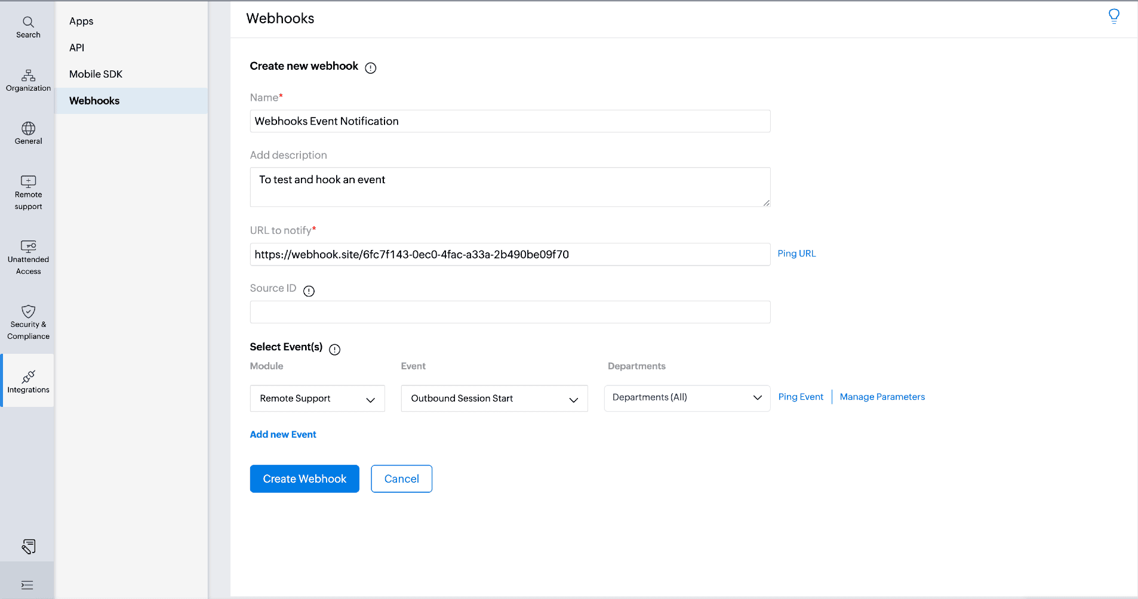
Task: Click into the Source ID field
Action: pos(509,312)
